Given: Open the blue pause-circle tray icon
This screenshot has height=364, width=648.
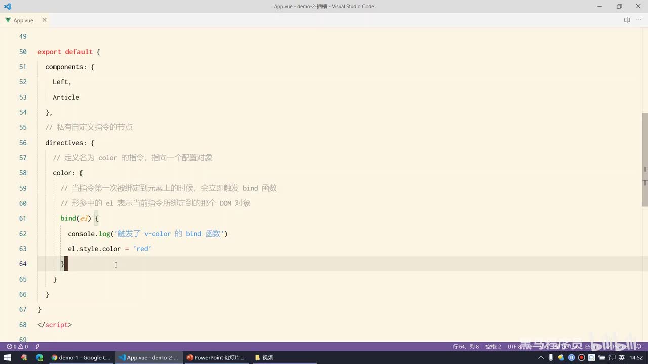Looking at the screenshot, I should tap(572, 357).
